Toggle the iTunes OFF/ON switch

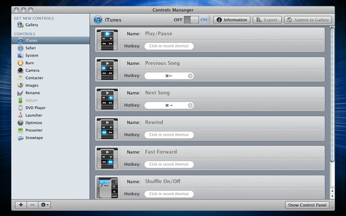tap(191, 20)
